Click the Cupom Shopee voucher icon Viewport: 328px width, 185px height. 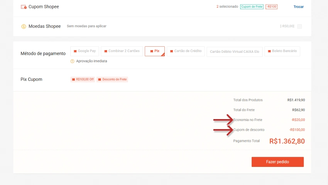(24, 7)
